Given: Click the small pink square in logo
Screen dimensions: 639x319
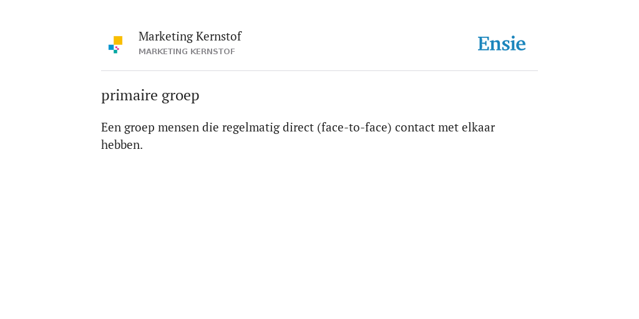Looking at the screenshot, I should [117, 47].
